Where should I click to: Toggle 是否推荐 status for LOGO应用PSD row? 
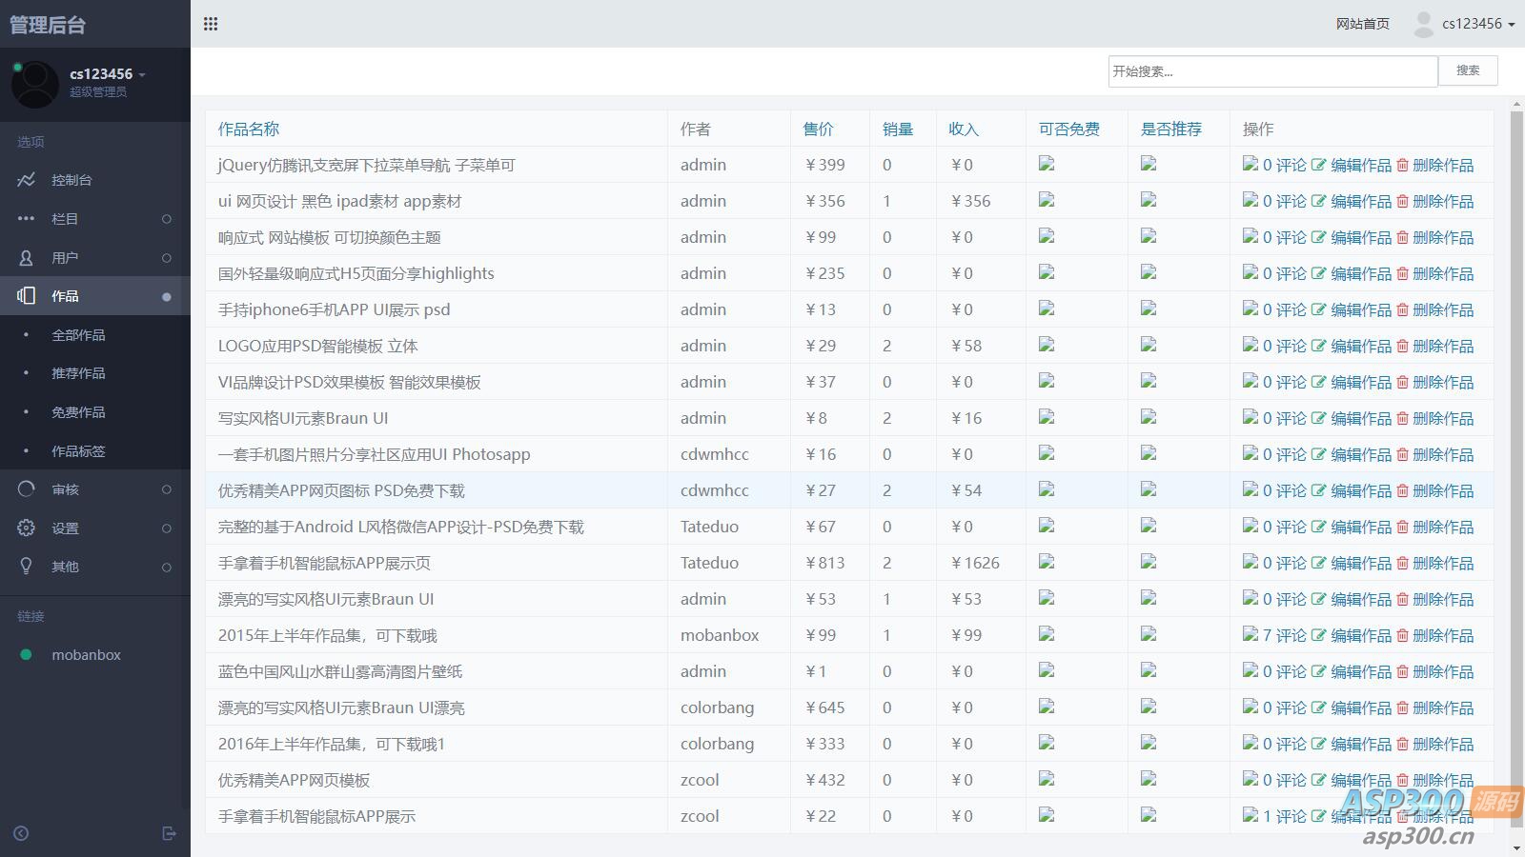(1149, 345)
